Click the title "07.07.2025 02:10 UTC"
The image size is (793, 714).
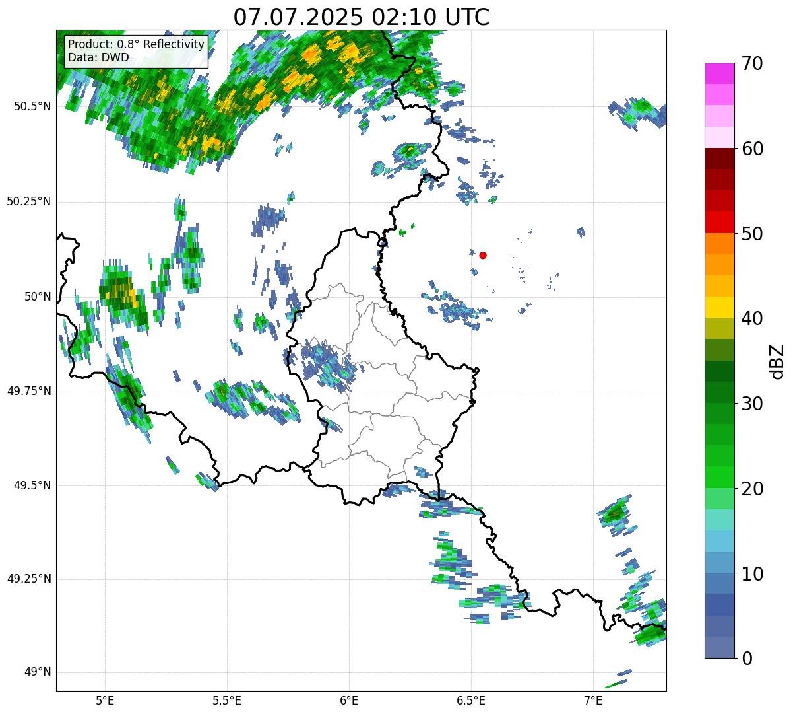tap(361, 17)
